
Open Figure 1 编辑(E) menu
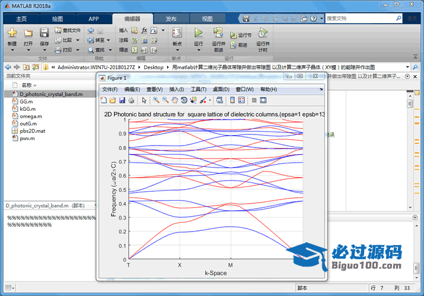pos(132,89)
